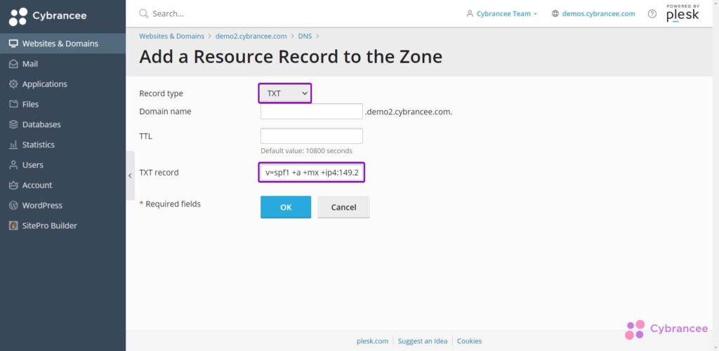This screenshot has height=351, width=719.
Task: Click the Plesk logo
Action: point(682,13)
